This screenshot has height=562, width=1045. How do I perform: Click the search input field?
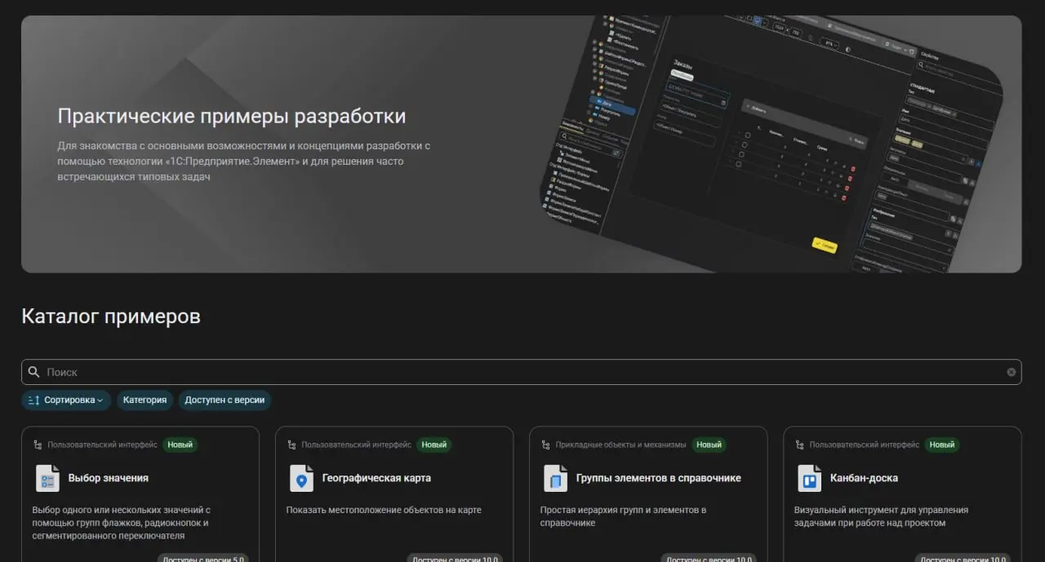coord(521,372)
